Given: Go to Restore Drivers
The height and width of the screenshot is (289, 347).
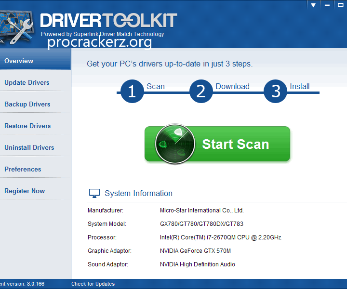Looking at the screenshot, I should (35, 126).
